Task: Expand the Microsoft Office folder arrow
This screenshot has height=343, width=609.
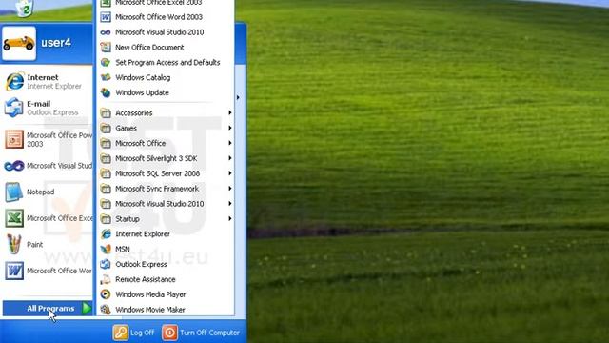Action: coord(230,143)
